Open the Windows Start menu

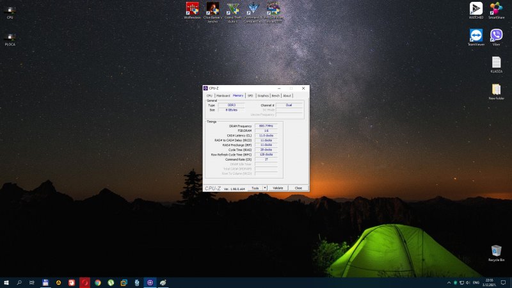(6, 282)
